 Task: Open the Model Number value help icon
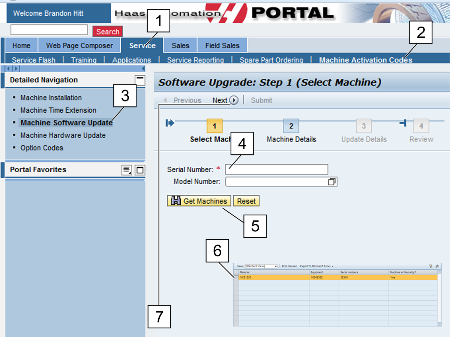(x=332, y=182)
